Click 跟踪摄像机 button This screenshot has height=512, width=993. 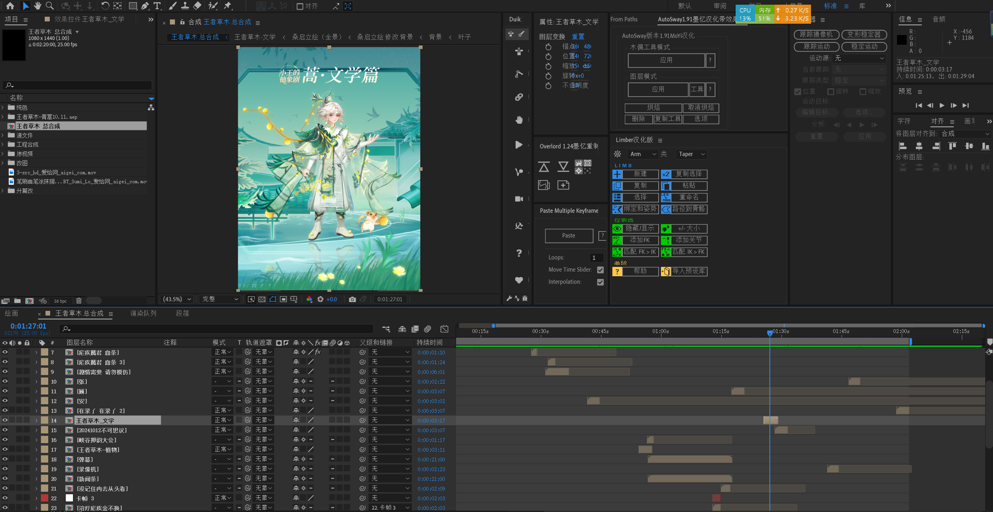tap(816, 35)
